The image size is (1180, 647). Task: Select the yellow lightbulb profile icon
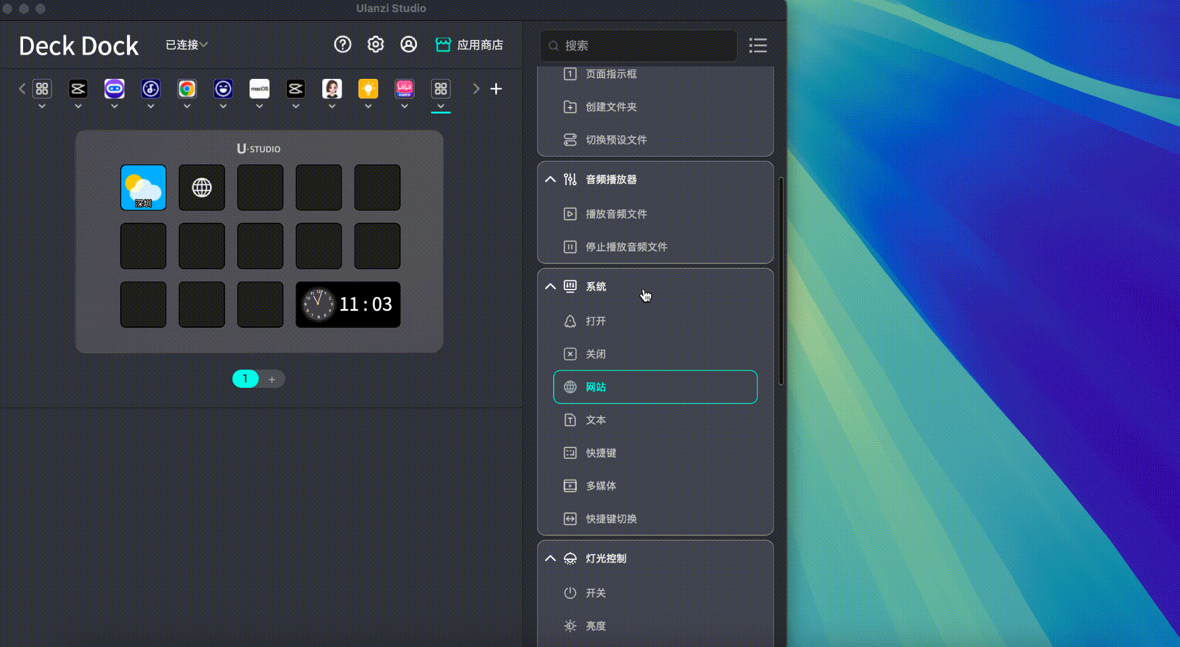[368, 89]
